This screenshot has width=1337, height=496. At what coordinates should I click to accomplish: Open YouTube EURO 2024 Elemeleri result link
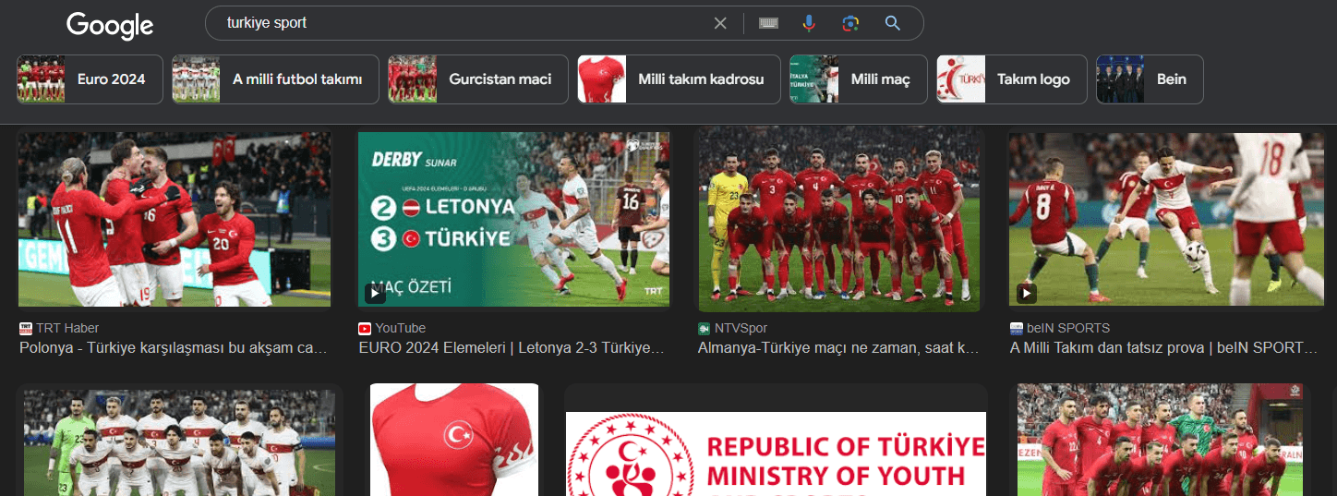point(512,348)
